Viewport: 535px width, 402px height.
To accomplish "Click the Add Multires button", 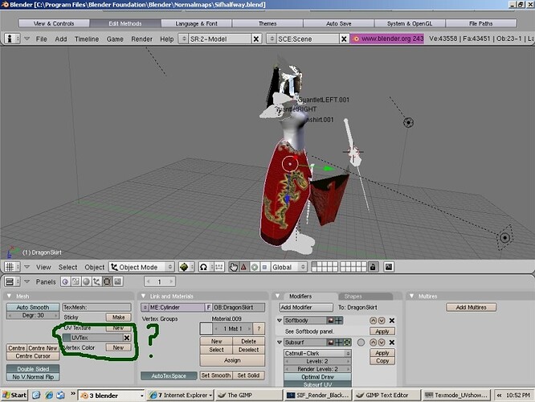I will [471, 307].
